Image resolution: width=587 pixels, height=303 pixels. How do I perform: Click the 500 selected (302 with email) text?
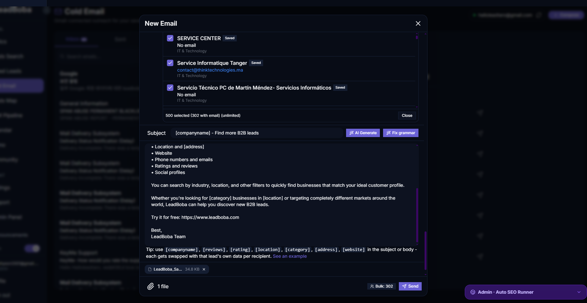203,116
